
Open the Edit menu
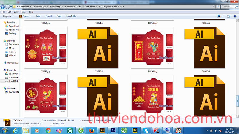click(9, 12)
